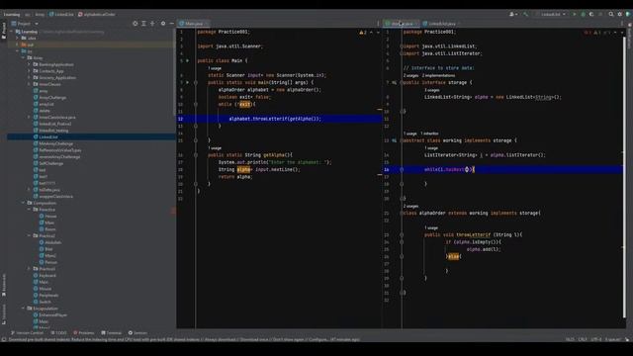
Task: Toggle the Bookmarks side tool tab
Action: [4, 286]
